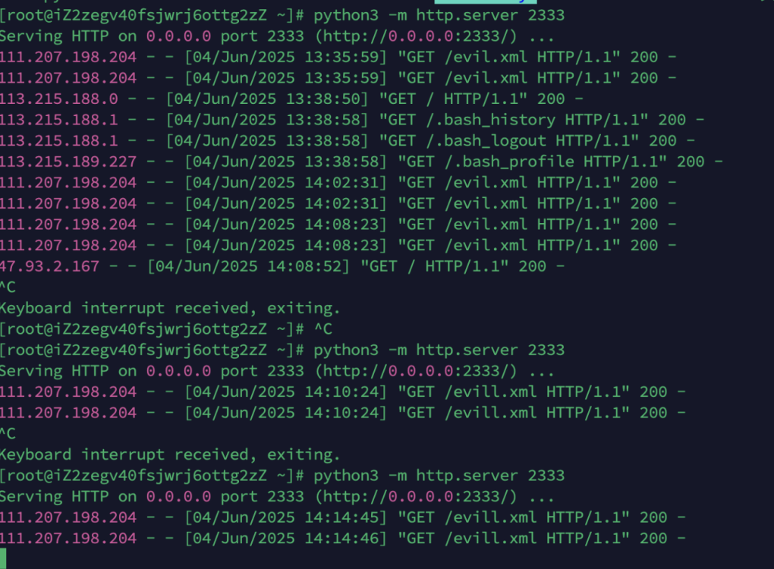This screenshot has height=569, width=774.
Task: Click the first 'Keyboard interrupt received' message
Action: (x=170, y=309)
